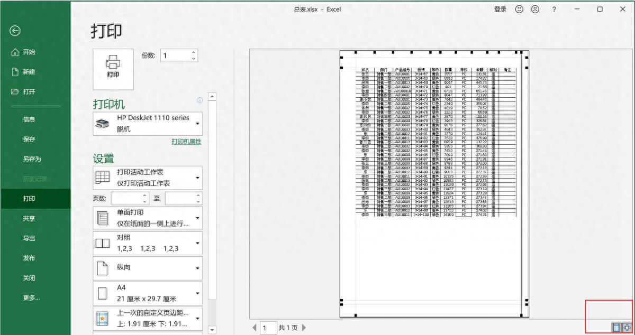This screenshot has height=335, width=635.
Task: Expand the HP DeskJet 1110 printer dropdown
Action: [198, 124]
